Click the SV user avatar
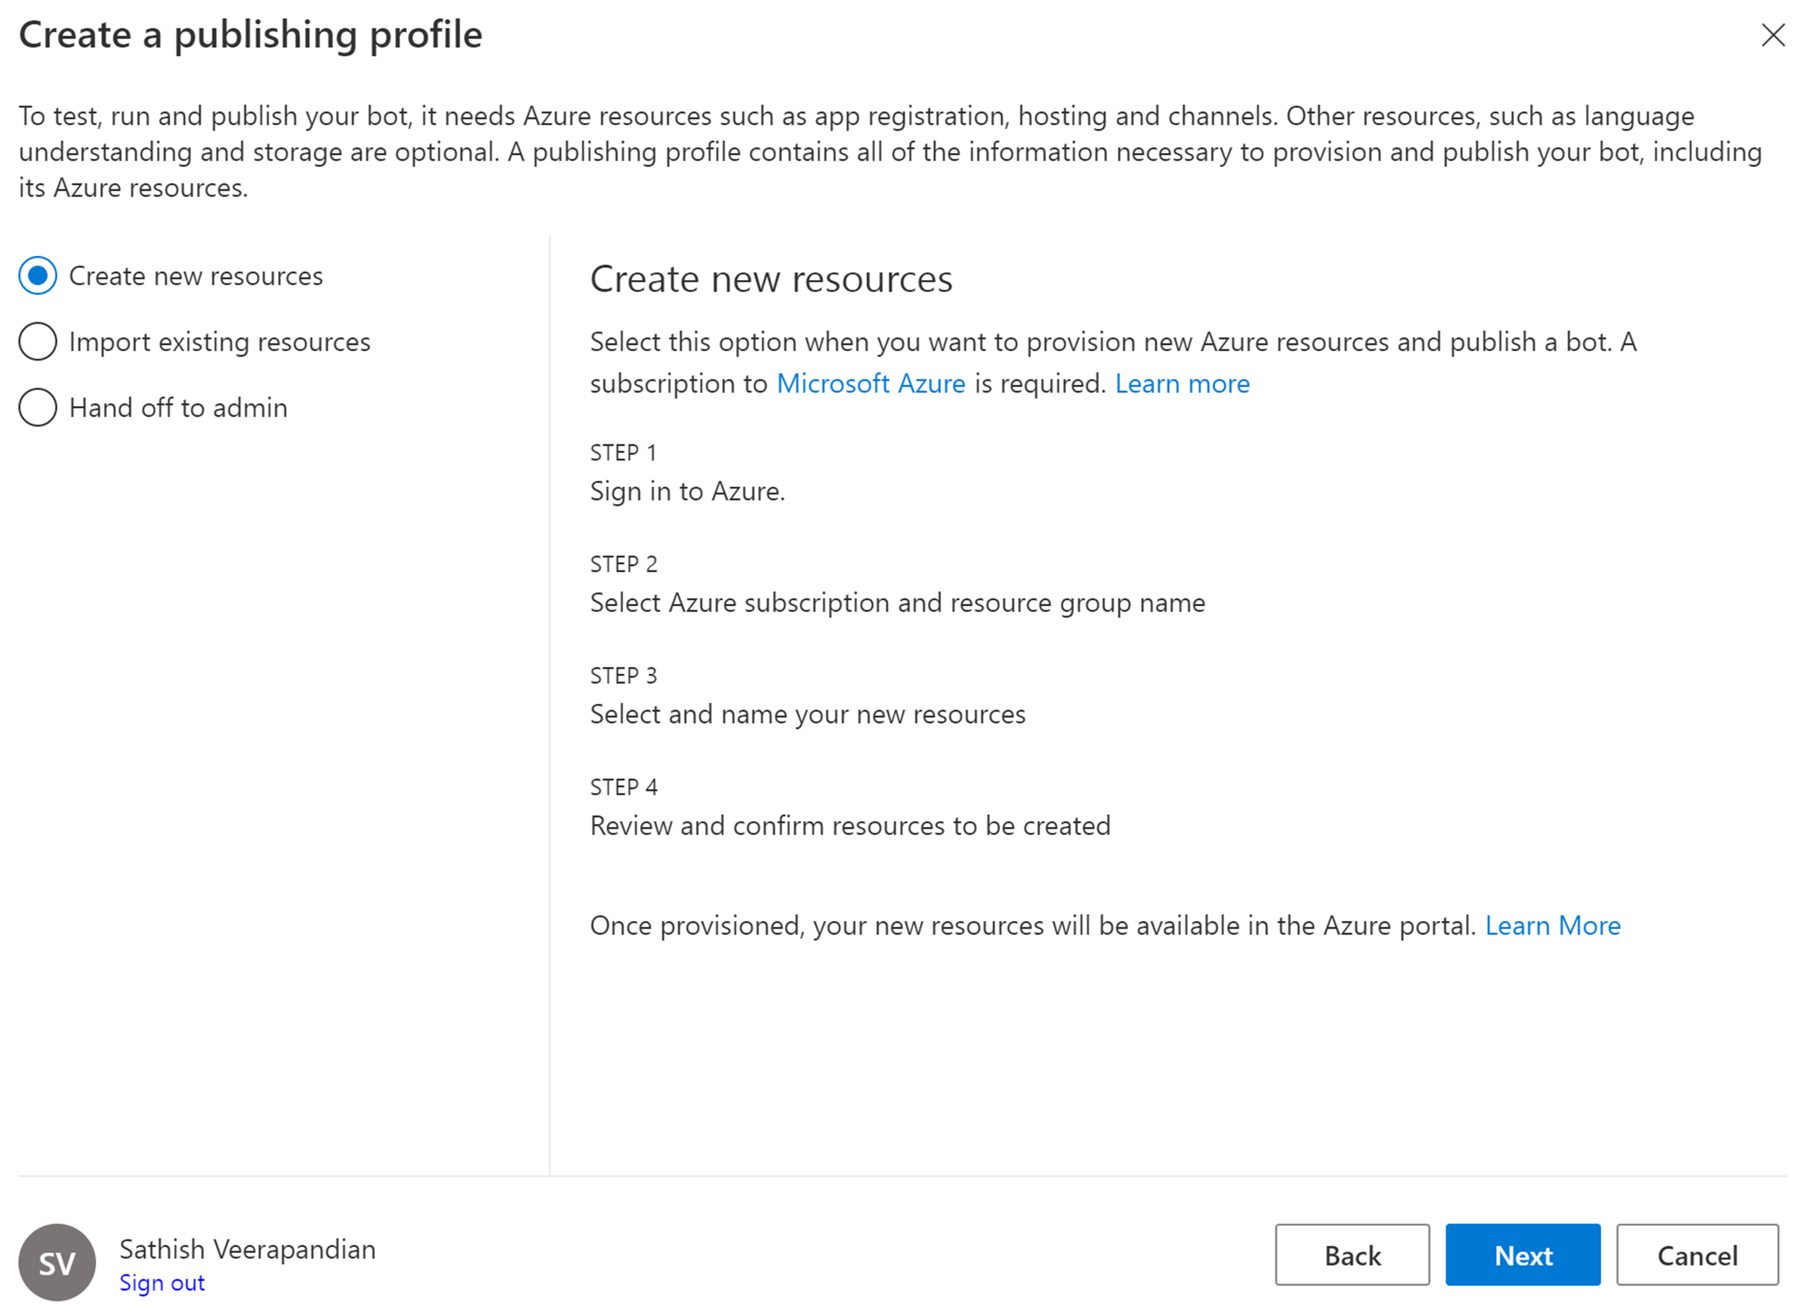This screenshot has height=1310, width=1794. [x=57, y=1261]
